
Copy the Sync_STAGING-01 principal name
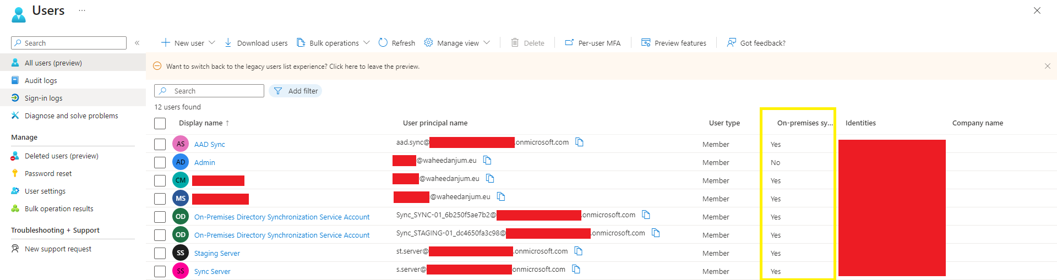click(656, 233)
